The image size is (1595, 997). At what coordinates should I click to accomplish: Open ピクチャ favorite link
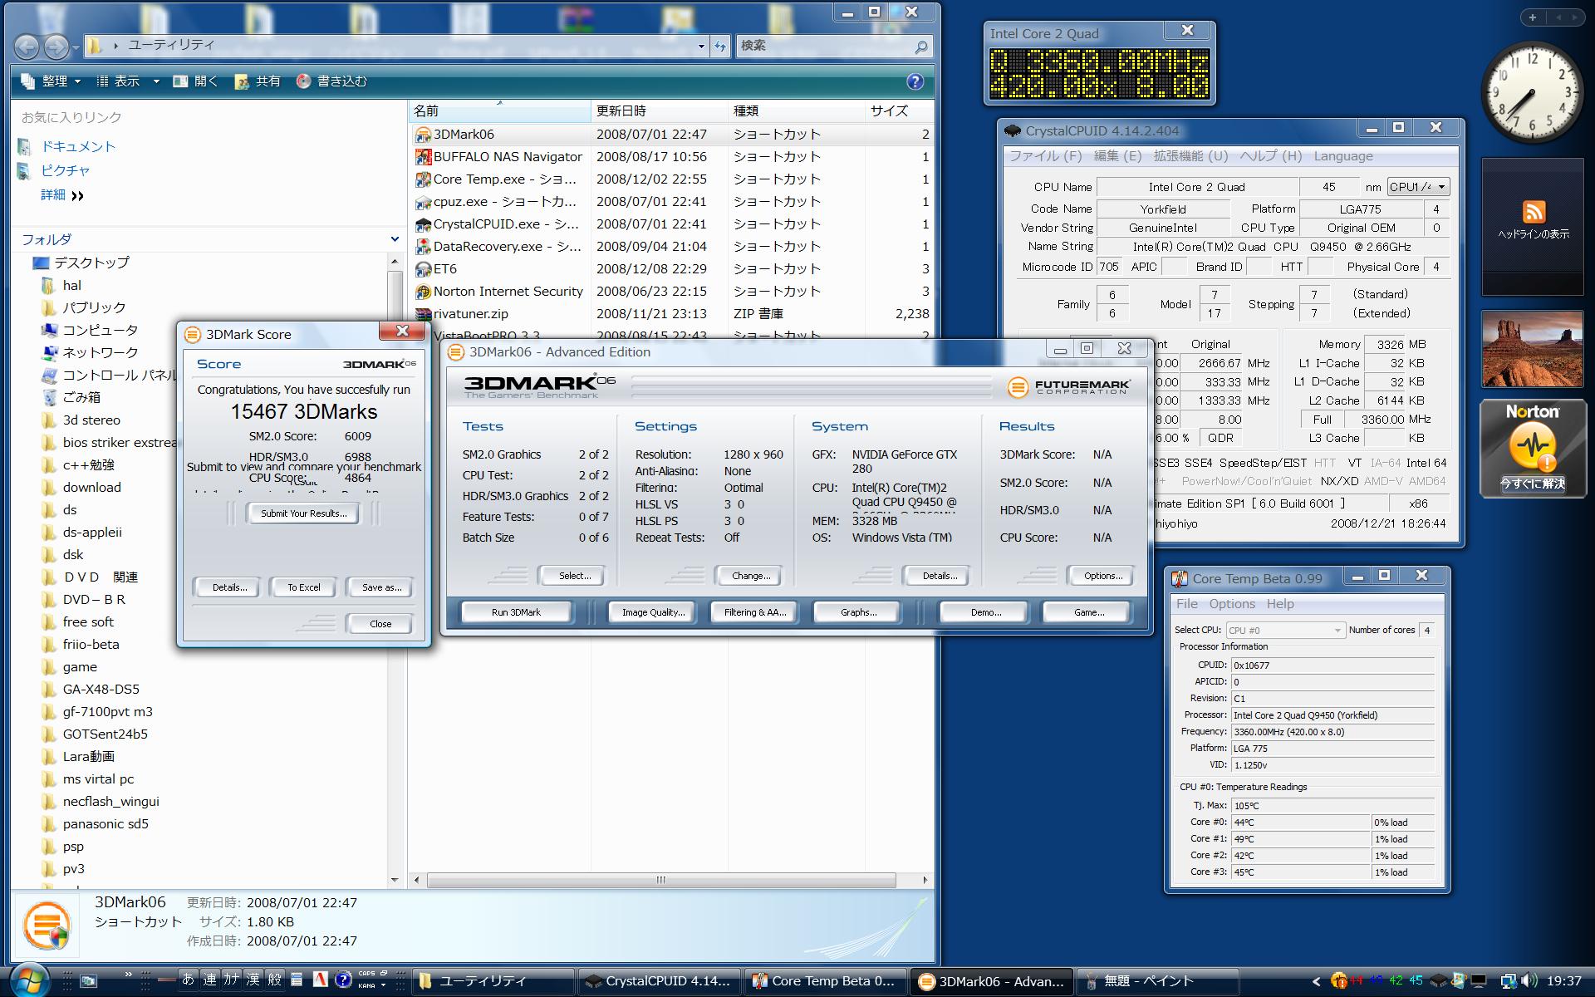pyautogui.click(x=66, y=170)
